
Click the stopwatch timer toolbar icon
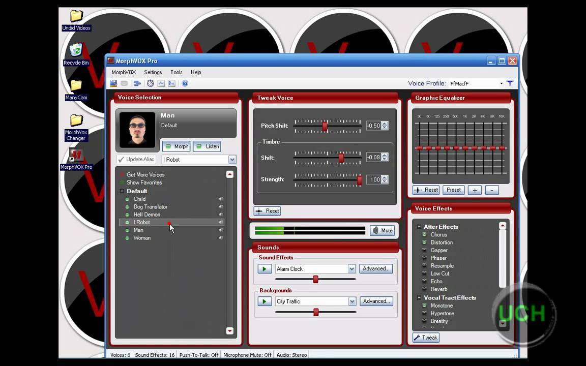click(x=150, y=83)
